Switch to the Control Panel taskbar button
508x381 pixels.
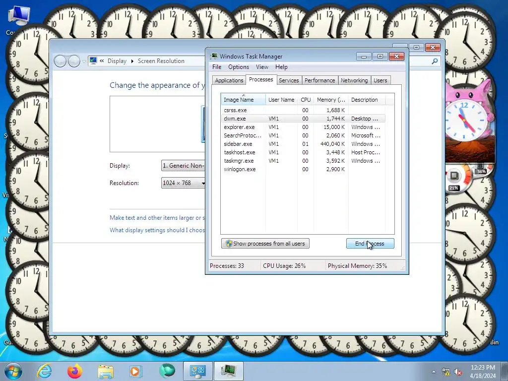[198, 371]
